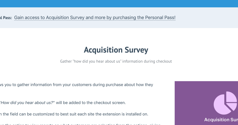Click the italic 'How did you hear about us?' text
This screenshot has height=125, width=238.
point(27,103)
